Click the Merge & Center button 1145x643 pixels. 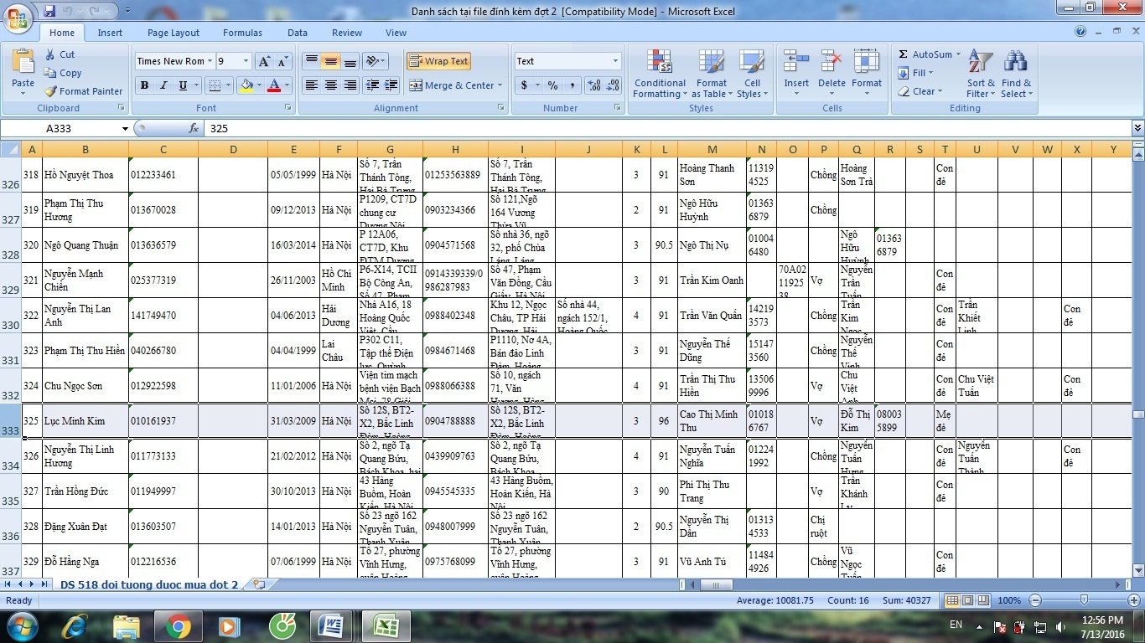coord(455,85)
